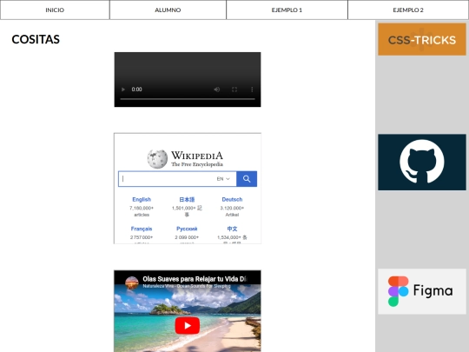The image size is (469, 352).
Task: Open the Français Wikipedia link
Action: [x=142, y=229]
